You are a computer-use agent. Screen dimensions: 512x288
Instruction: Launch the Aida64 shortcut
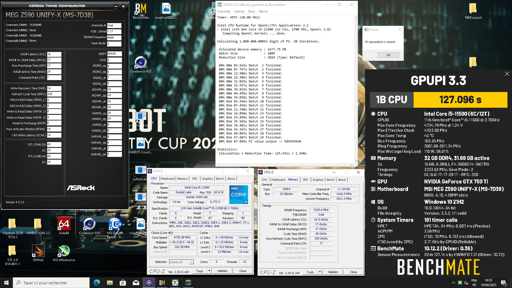(x=64, y=227)
